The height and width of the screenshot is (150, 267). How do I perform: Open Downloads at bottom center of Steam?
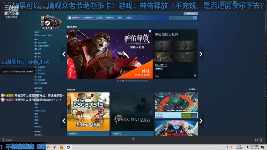point(133,139)
